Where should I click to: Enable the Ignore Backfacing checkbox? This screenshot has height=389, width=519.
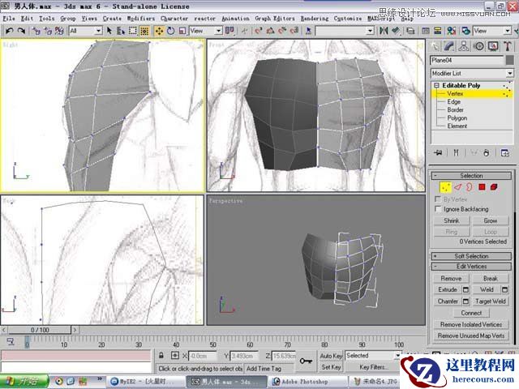[439, 209]
